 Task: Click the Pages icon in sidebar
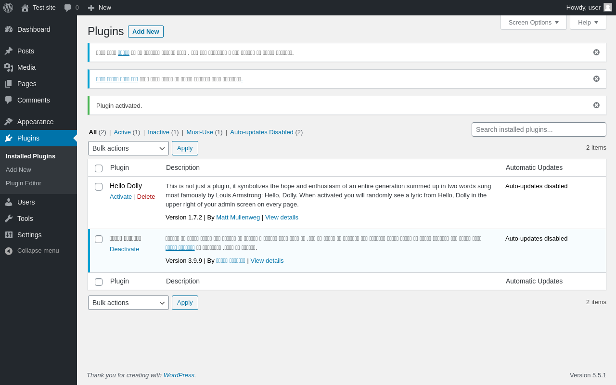pyautogui.click(x=9, y=84)
